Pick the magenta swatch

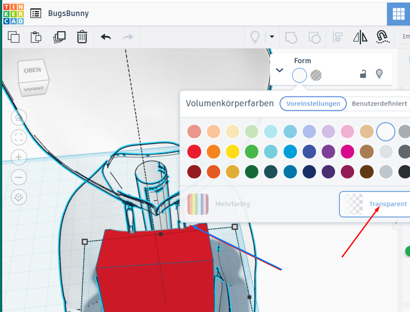click(347, 152)
